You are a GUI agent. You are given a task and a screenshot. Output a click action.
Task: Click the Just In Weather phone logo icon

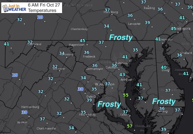point(5,8)
